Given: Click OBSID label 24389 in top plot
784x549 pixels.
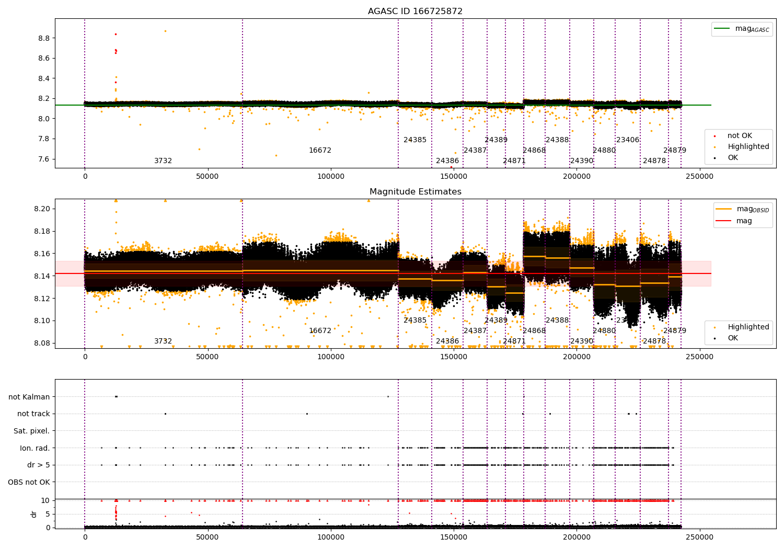Looking at the screenshot, I should (x=496, y=140).
